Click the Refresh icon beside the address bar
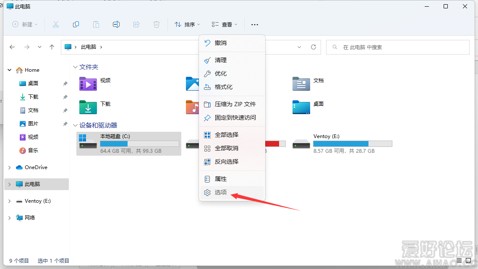 pos(313,47)
